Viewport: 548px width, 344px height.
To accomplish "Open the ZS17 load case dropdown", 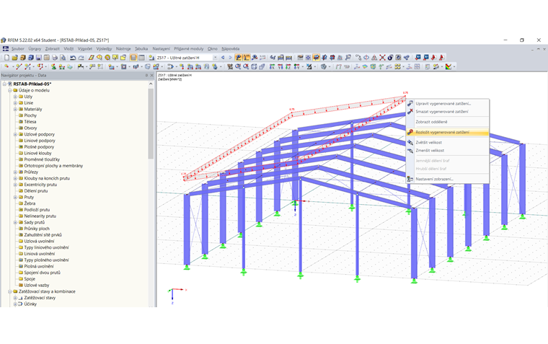I will (x=215, y=58).
